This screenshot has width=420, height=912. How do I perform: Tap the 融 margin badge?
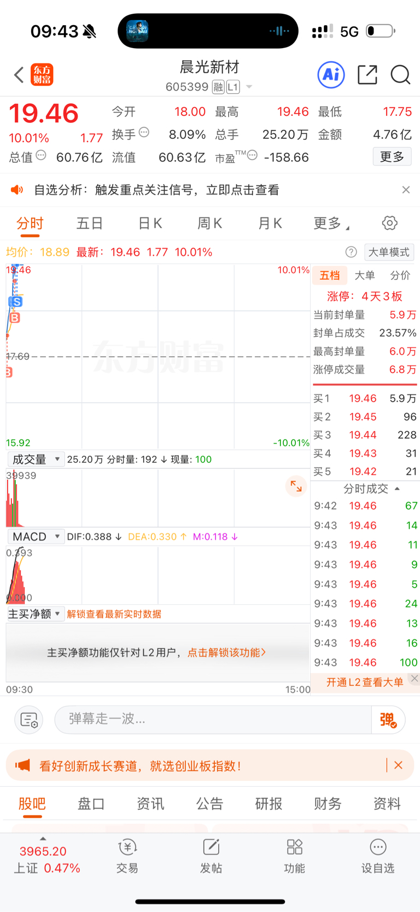point(218,87)
